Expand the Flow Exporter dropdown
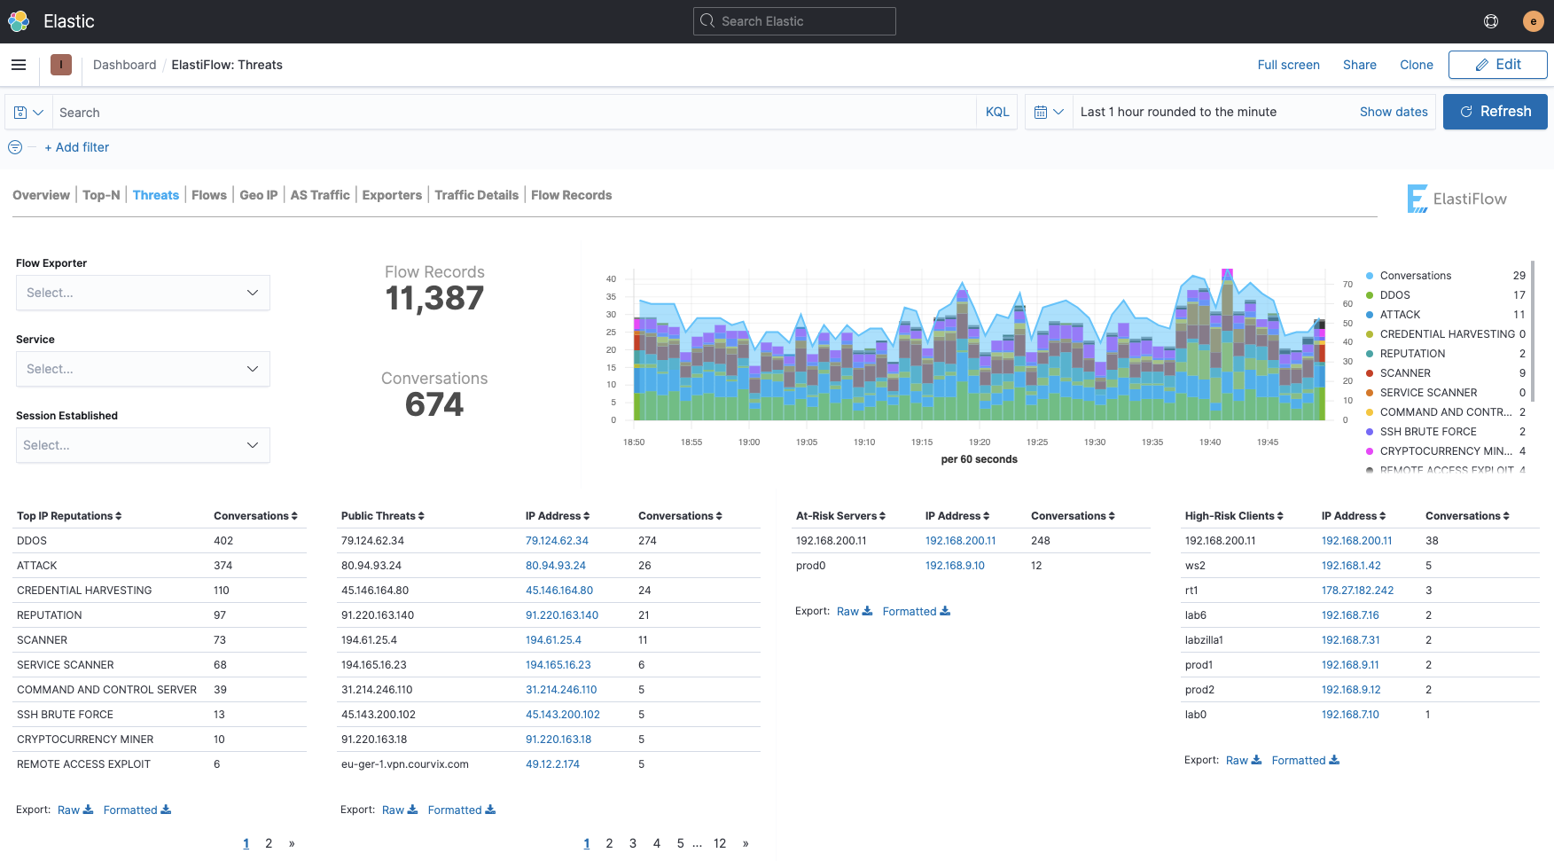The width and height of the screenshot is (1554, 861). (143, 293)
